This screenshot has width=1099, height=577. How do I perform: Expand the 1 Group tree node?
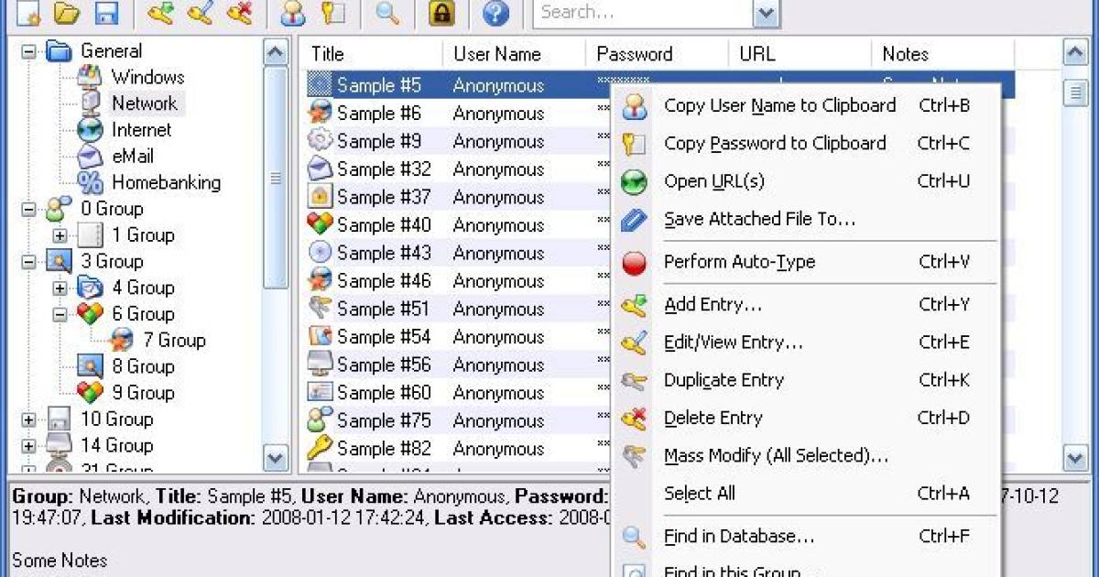60,235
